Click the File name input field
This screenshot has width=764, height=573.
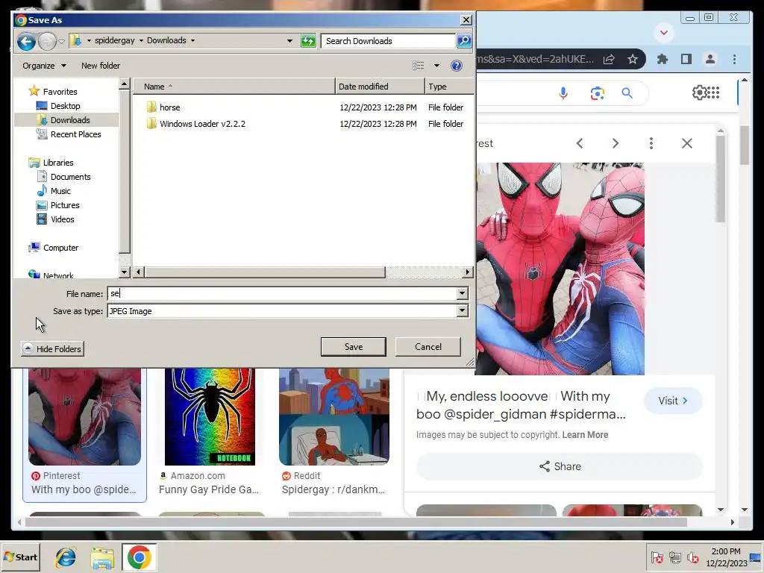pos(281,293)
